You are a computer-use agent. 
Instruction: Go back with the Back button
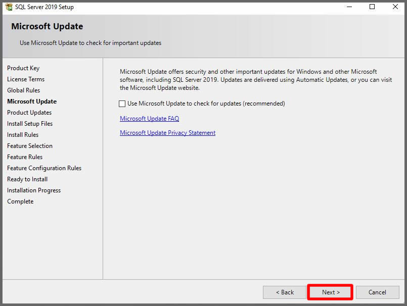(x=284, y=292)
